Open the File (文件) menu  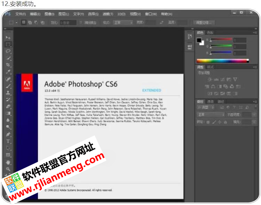tap(21, 14)
